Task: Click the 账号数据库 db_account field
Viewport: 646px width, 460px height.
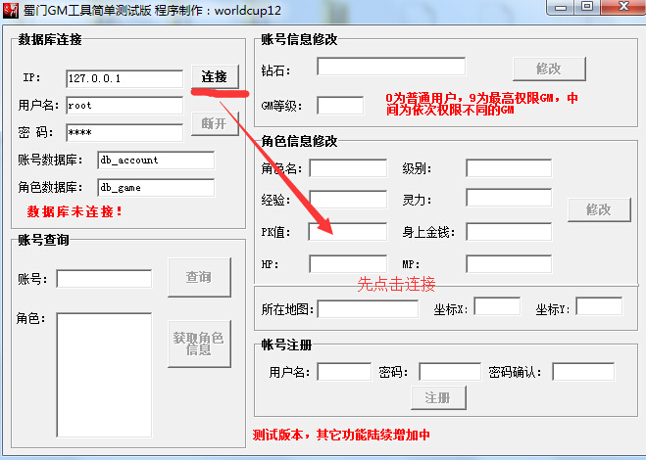Action: [155, 160]
